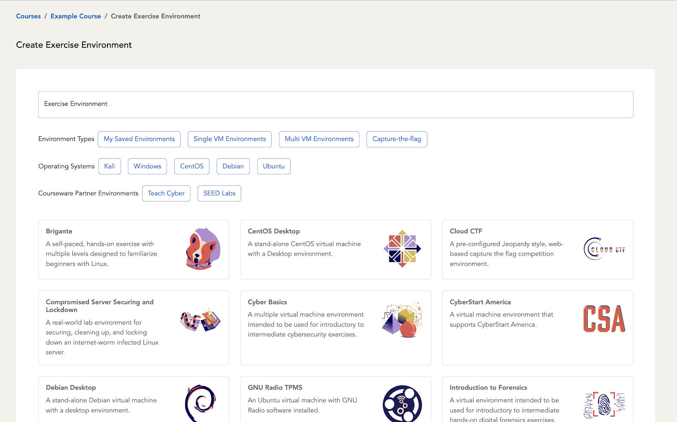The width and height of the screenshot is (677, 422).
Task: Select SEED Labs partner environments
Action: (219, 193)
